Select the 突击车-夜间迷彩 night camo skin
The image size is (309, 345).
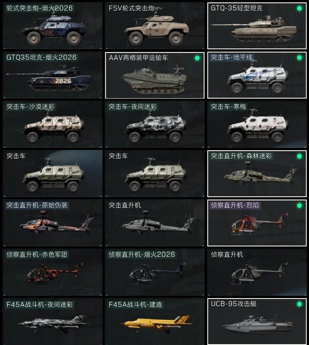coord(155,124)
